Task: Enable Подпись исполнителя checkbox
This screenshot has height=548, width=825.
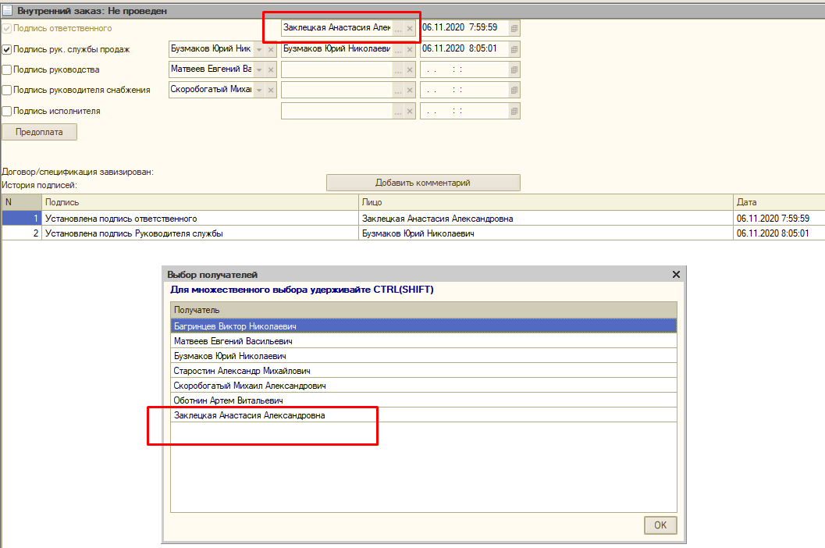Action: 7,111
